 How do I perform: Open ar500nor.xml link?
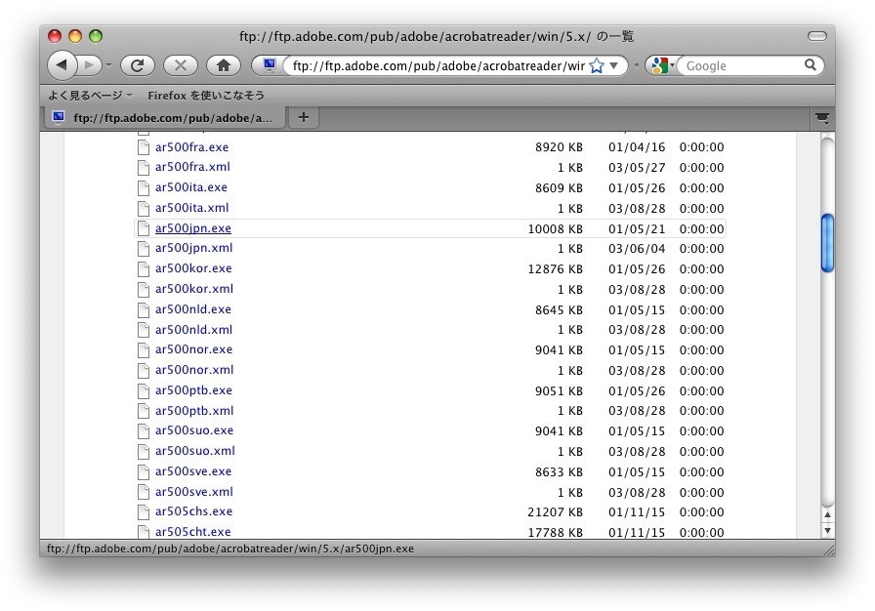194,370
